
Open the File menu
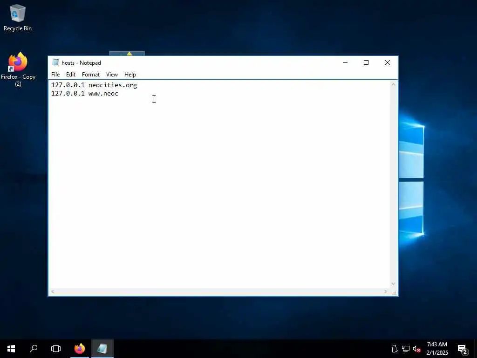pos(55,75)
